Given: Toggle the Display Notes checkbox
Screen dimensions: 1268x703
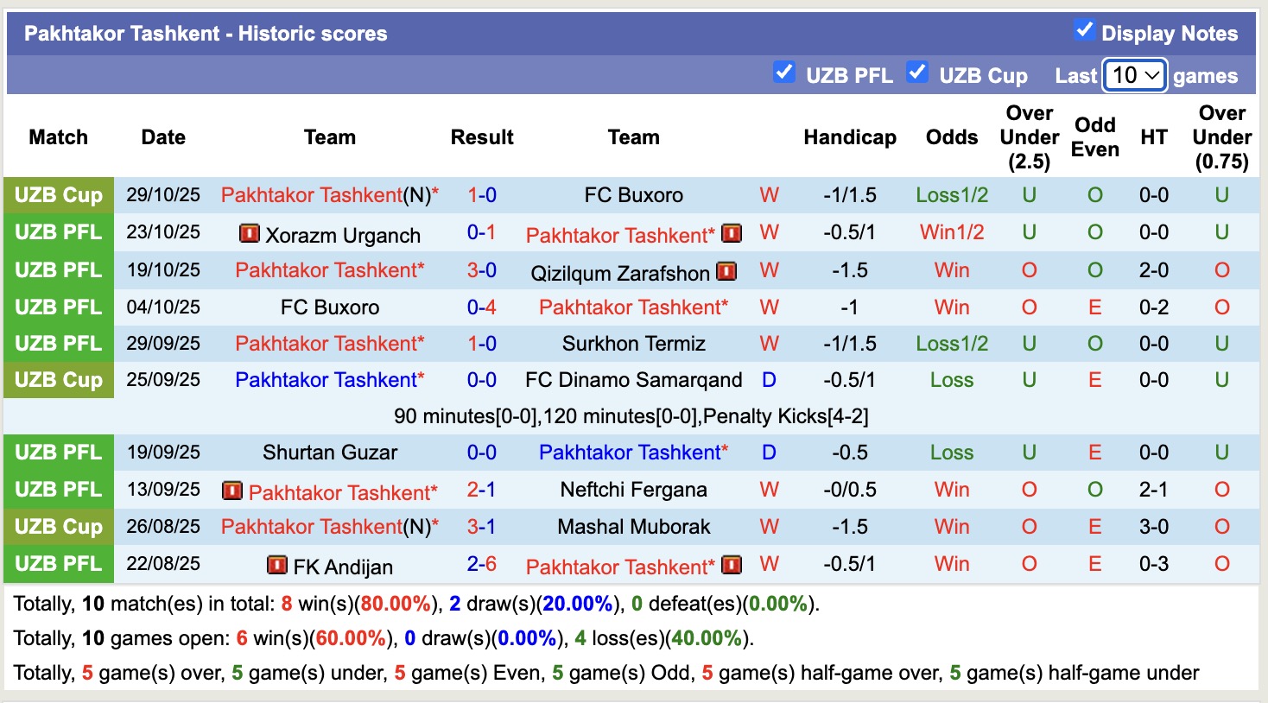Looking at the screenshot, I should (x=1083, y=28).
